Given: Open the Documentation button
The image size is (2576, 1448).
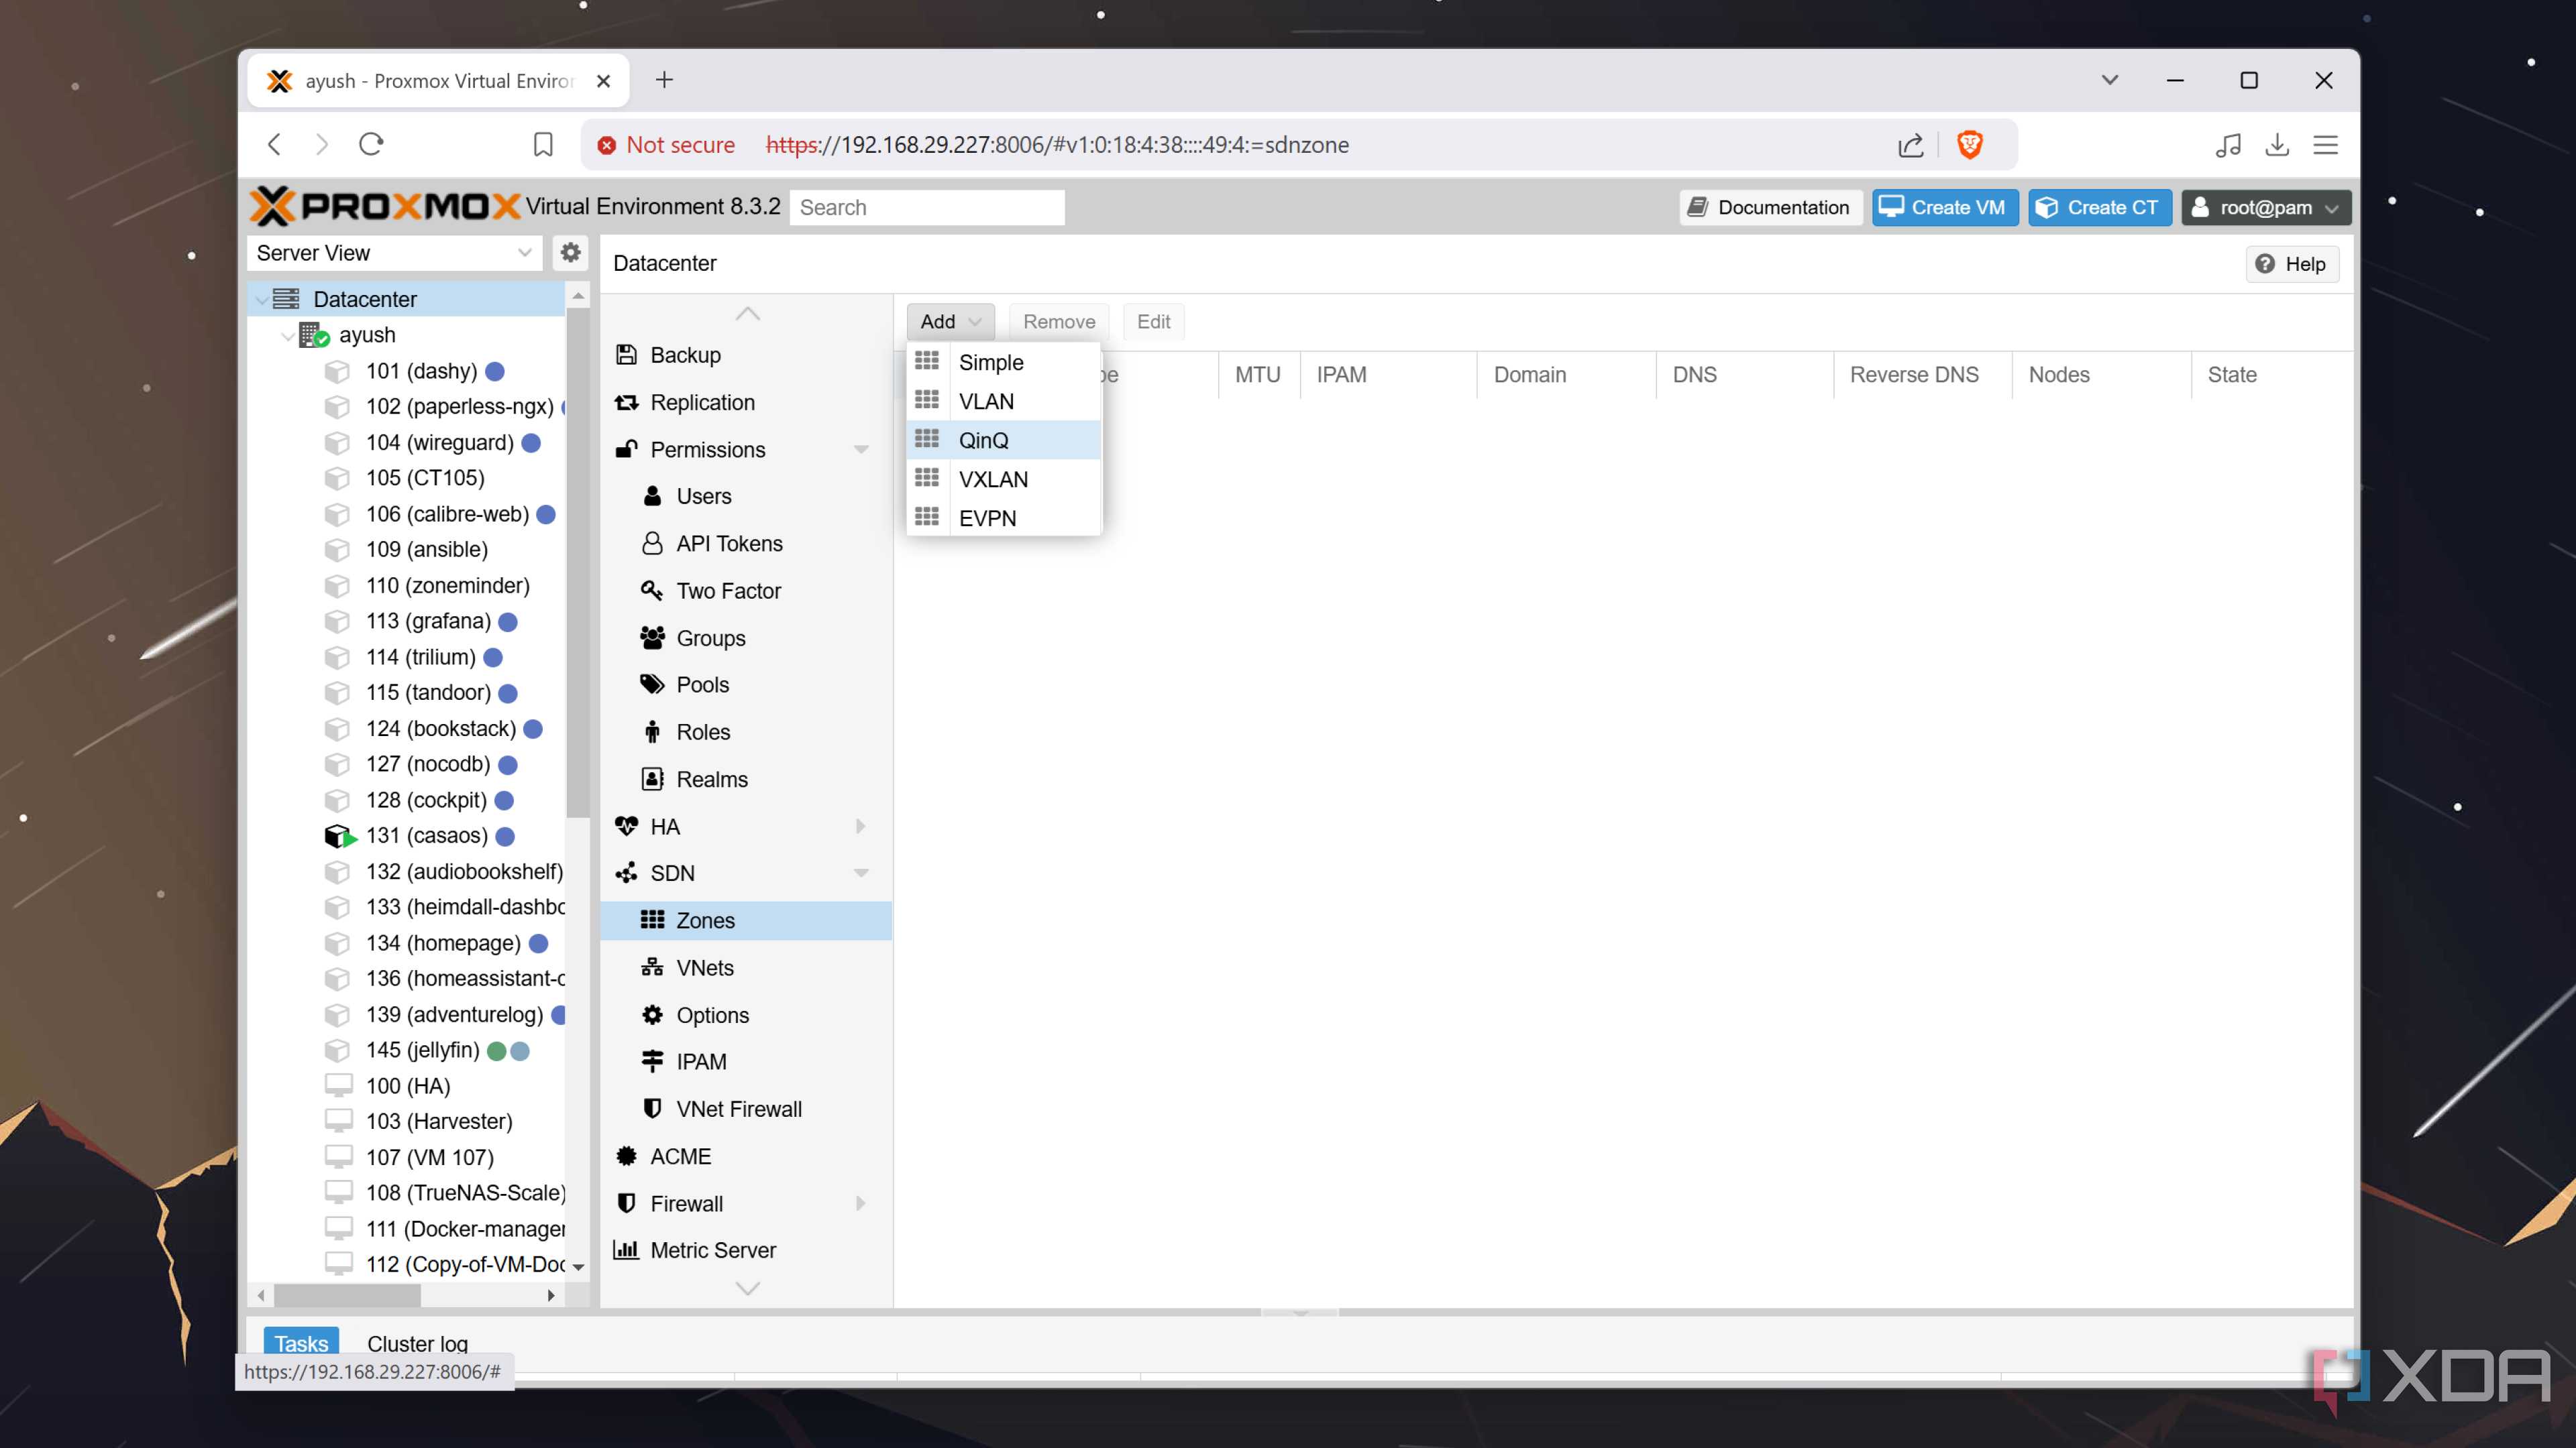Looking at the screenshot, I should pos(1770,208).
